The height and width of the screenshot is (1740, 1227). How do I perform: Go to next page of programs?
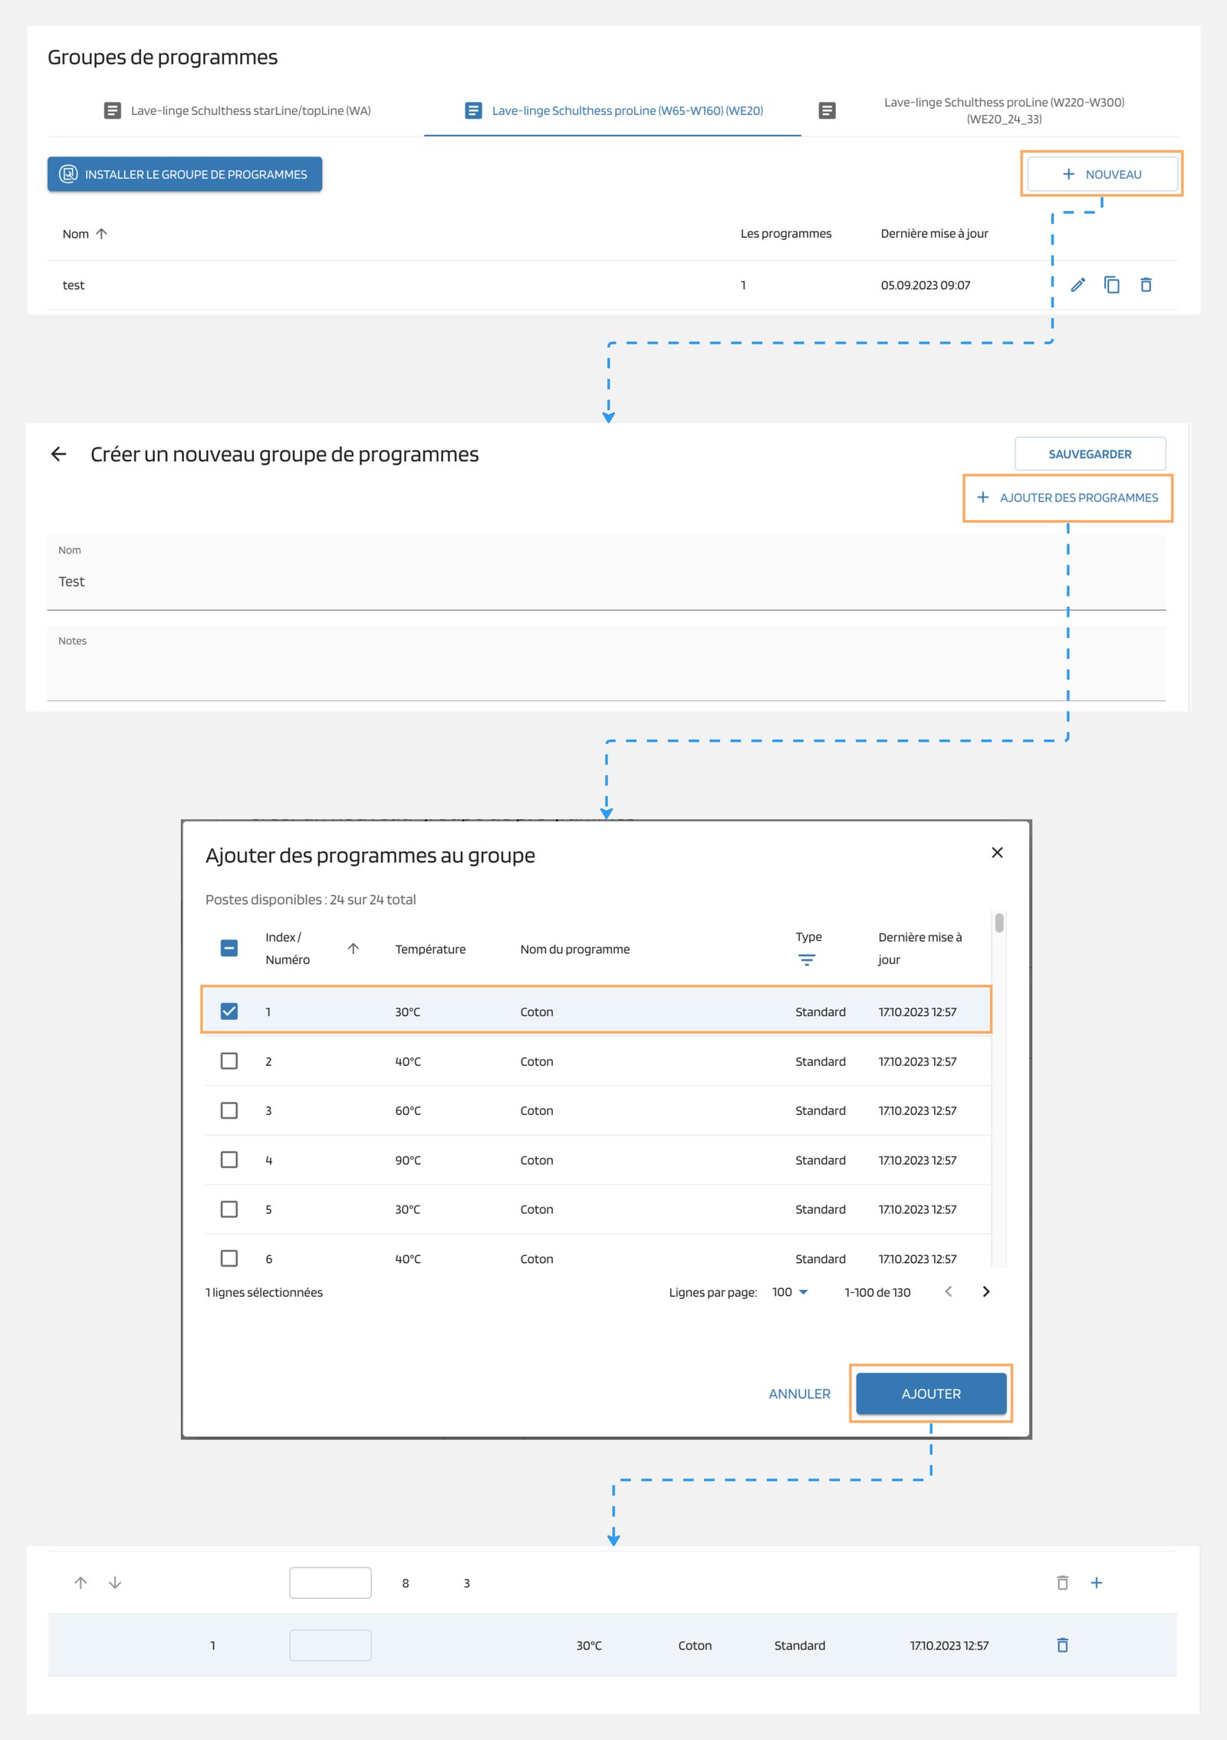986,1292
